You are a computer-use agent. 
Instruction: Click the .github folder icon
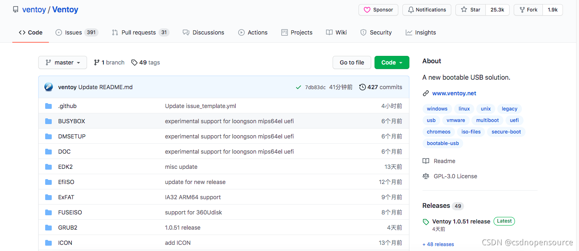48,106
